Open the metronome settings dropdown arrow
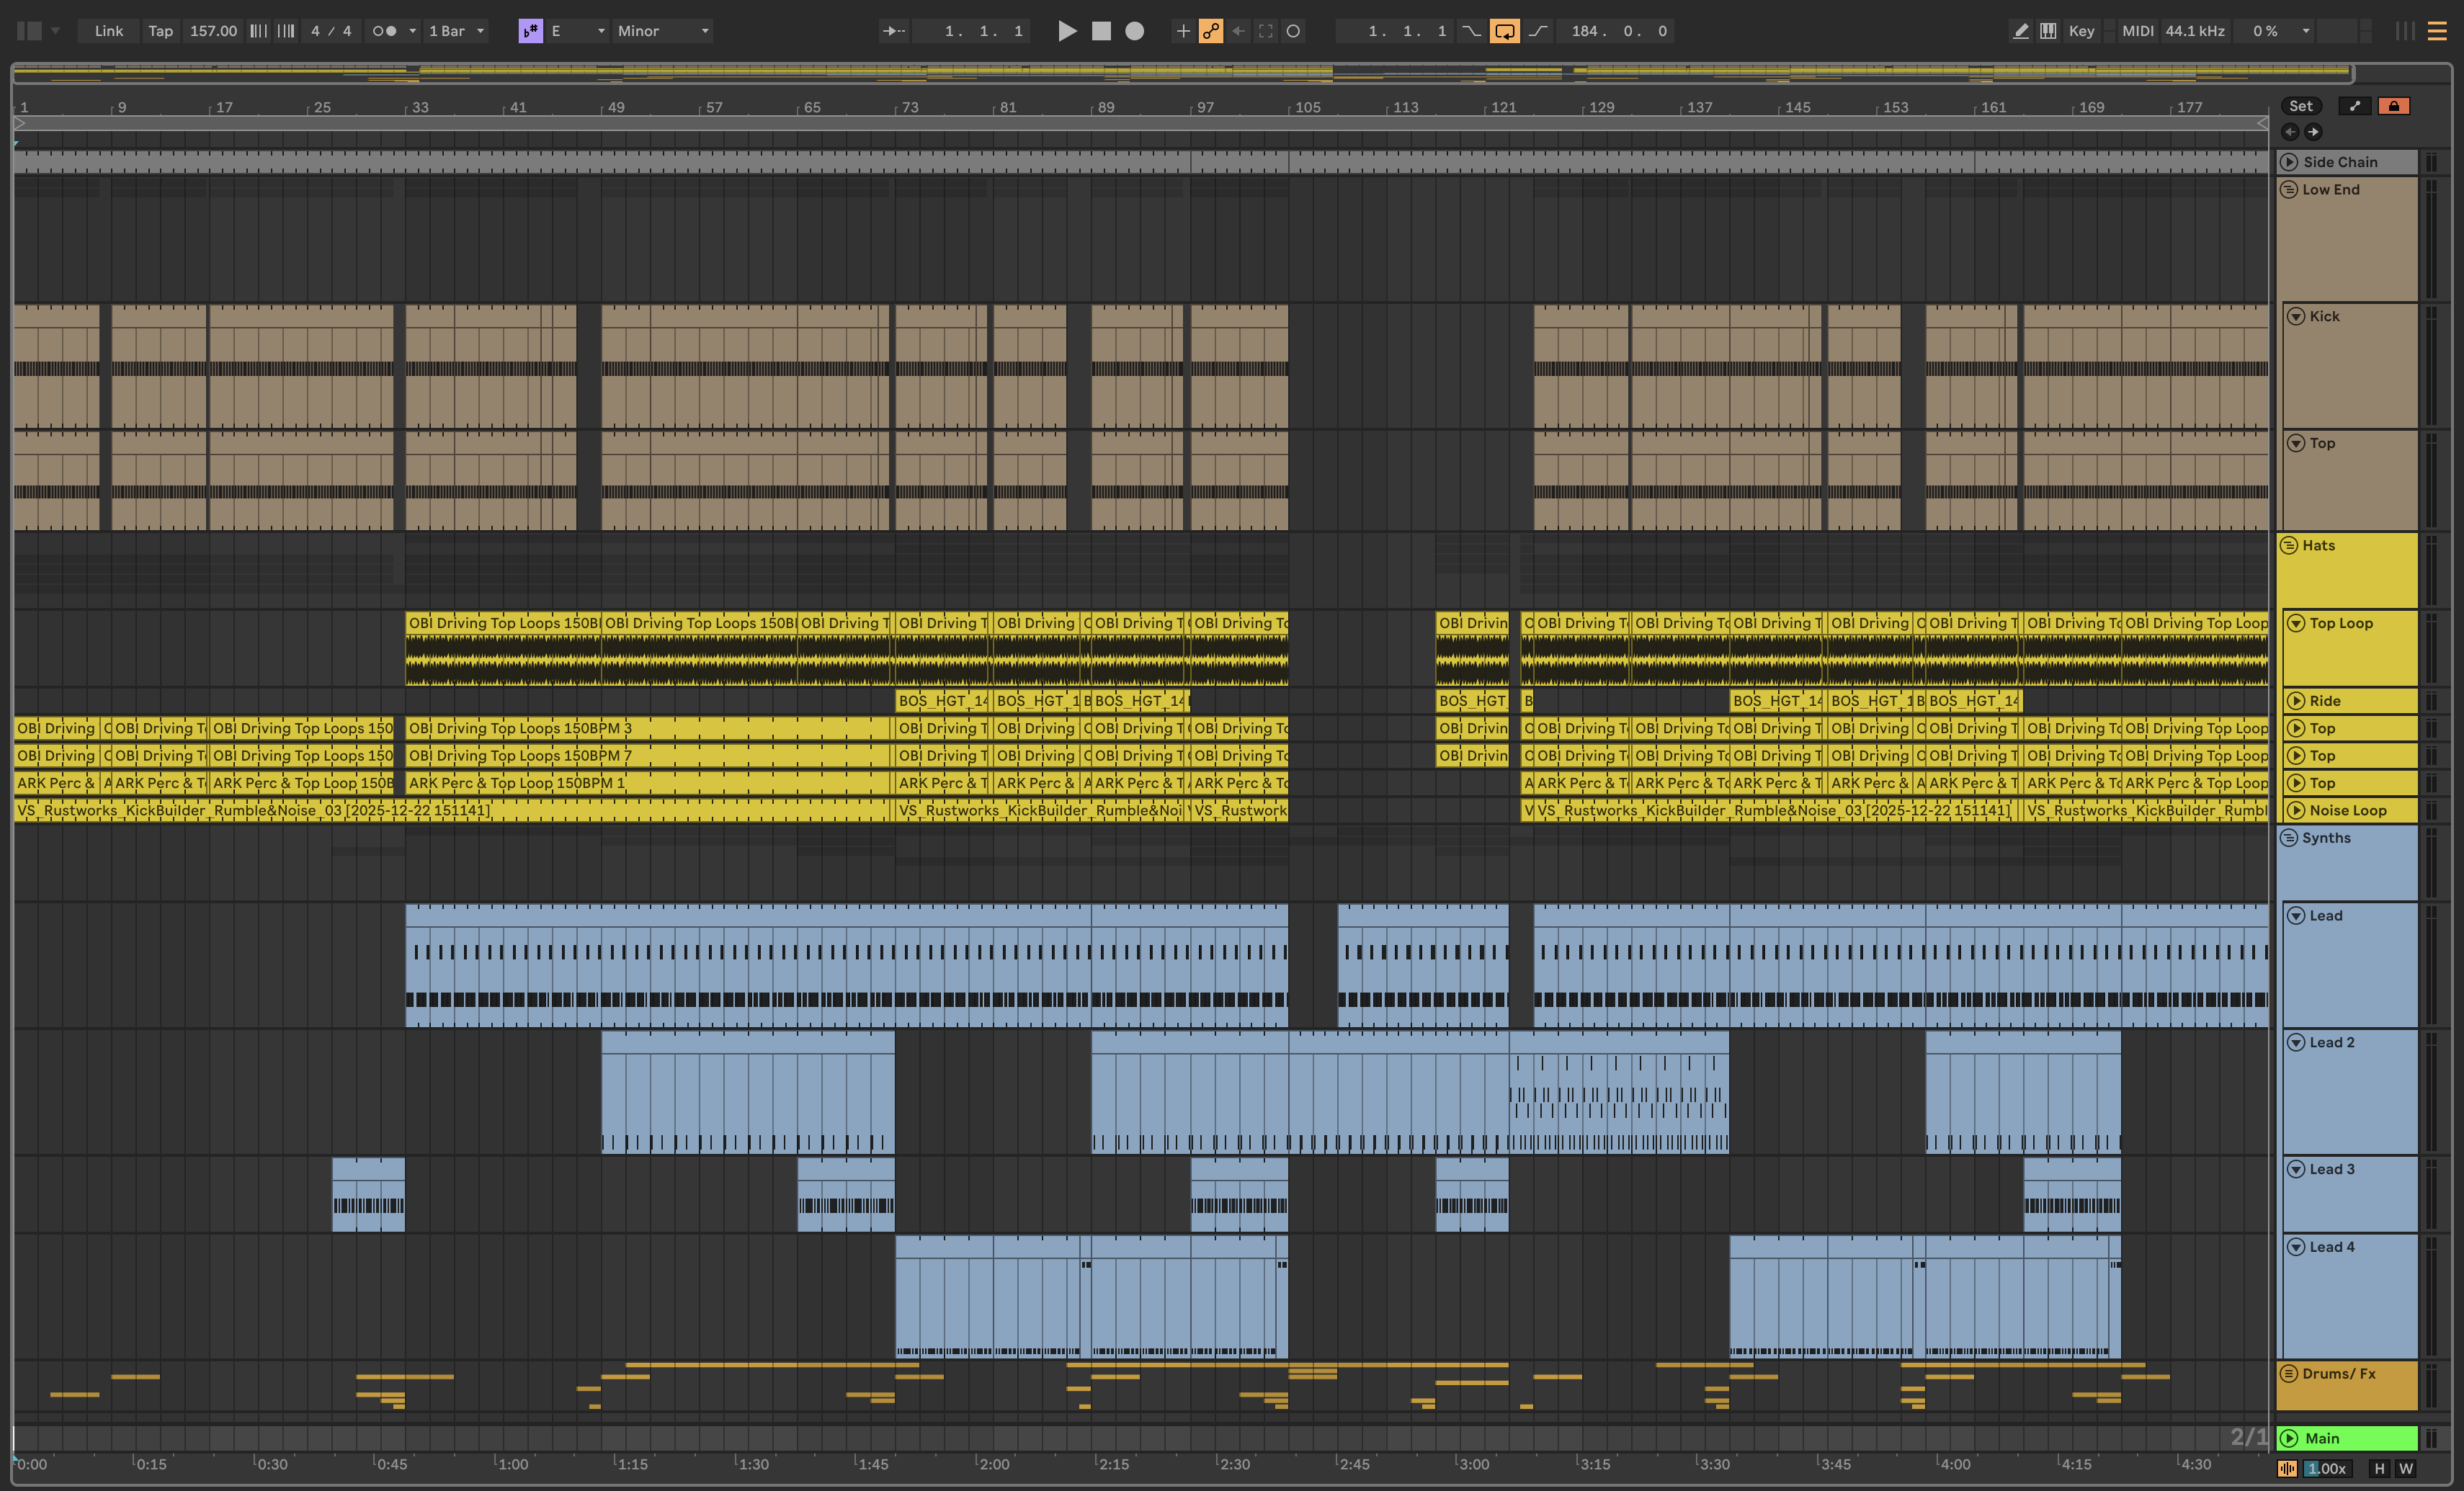 [x=412, y=31]
